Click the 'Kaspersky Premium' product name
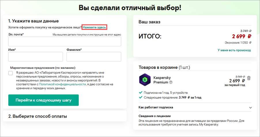Image resolution: width=260 pixels, height=137 pixels. (x=162, y=80)
